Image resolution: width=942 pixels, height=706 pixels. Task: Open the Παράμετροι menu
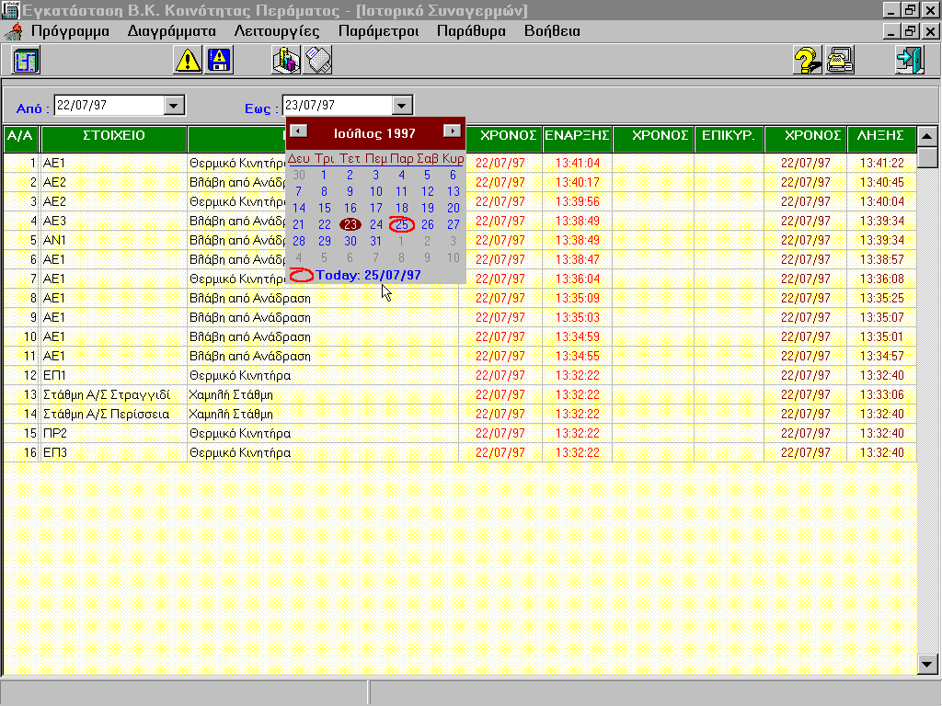coord(378,30)
